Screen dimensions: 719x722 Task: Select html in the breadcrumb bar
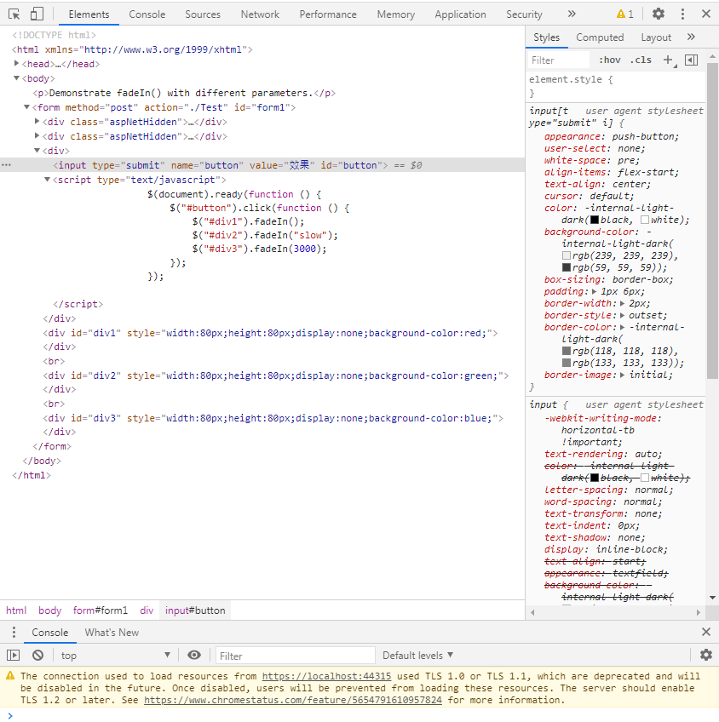[x=16, y=610]
